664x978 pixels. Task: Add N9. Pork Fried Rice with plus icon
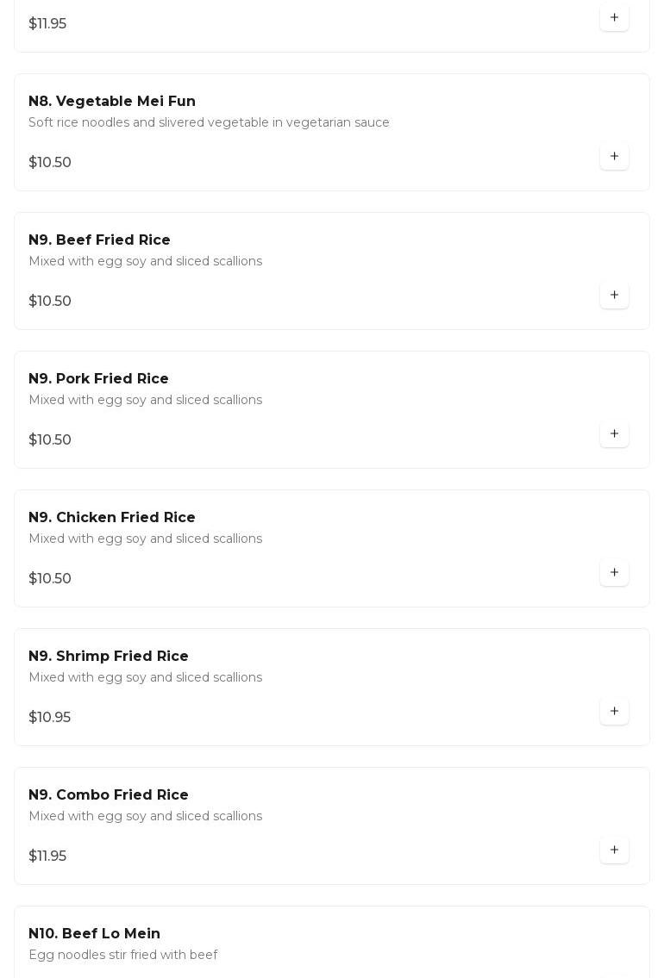tap(614, 434)
